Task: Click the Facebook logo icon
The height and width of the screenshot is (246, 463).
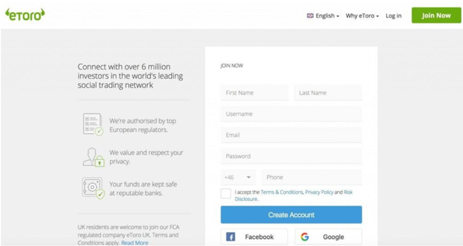Action: coord(231,237)
